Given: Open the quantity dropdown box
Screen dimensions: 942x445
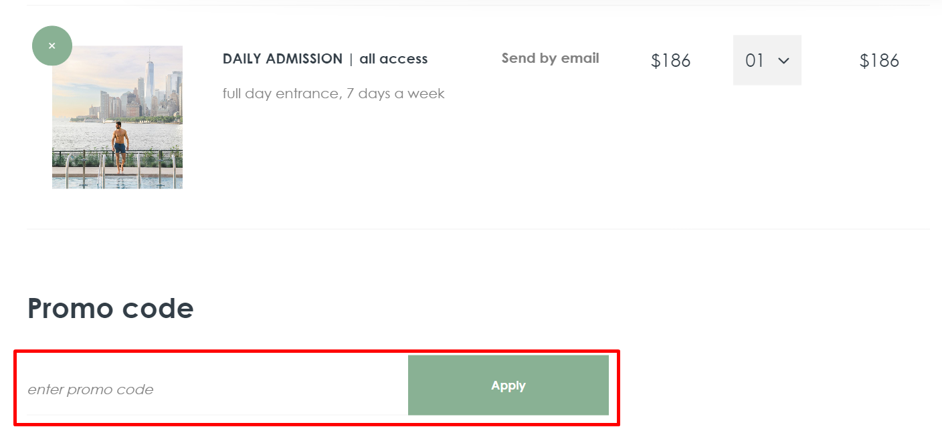Looking at the screenshot, I should coord(767,60).
